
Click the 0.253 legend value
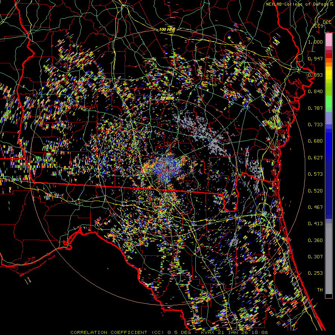click(x=315, y=273)
